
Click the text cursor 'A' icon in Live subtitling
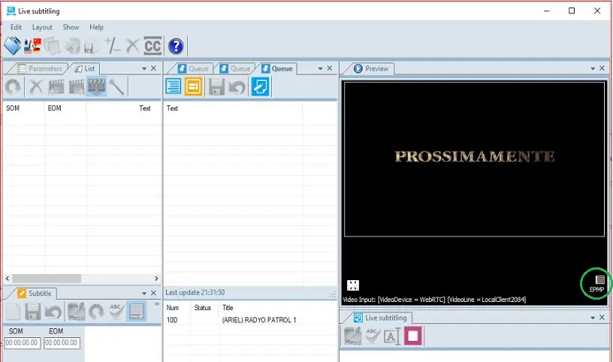click(x=392, y=336)
